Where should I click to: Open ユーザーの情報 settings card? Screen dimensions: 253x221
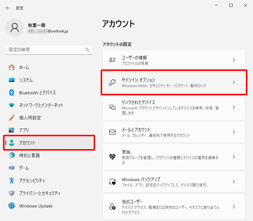(x=174, y=60)
